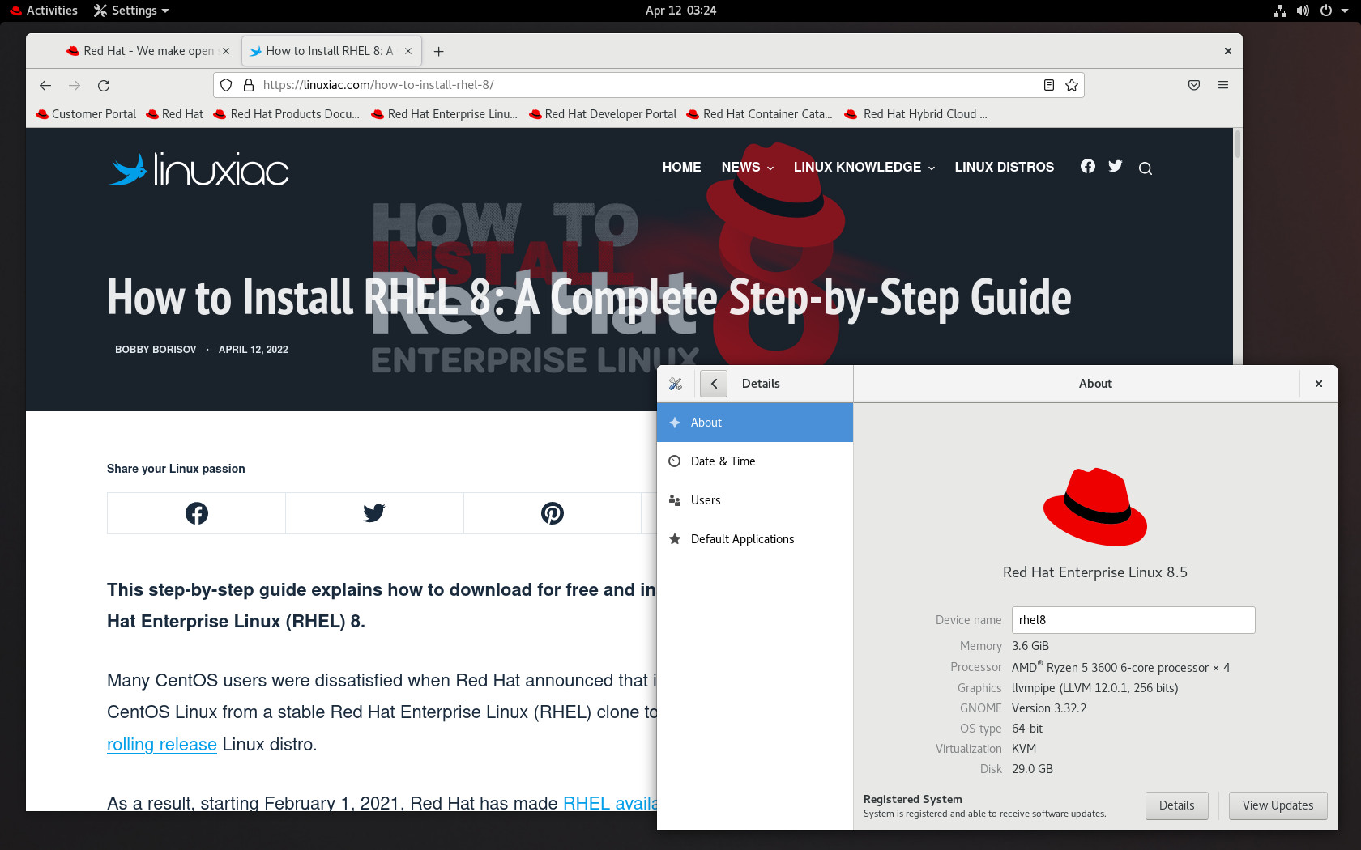
Task: Save page to Pocket icon
Action: (1194, 85)
